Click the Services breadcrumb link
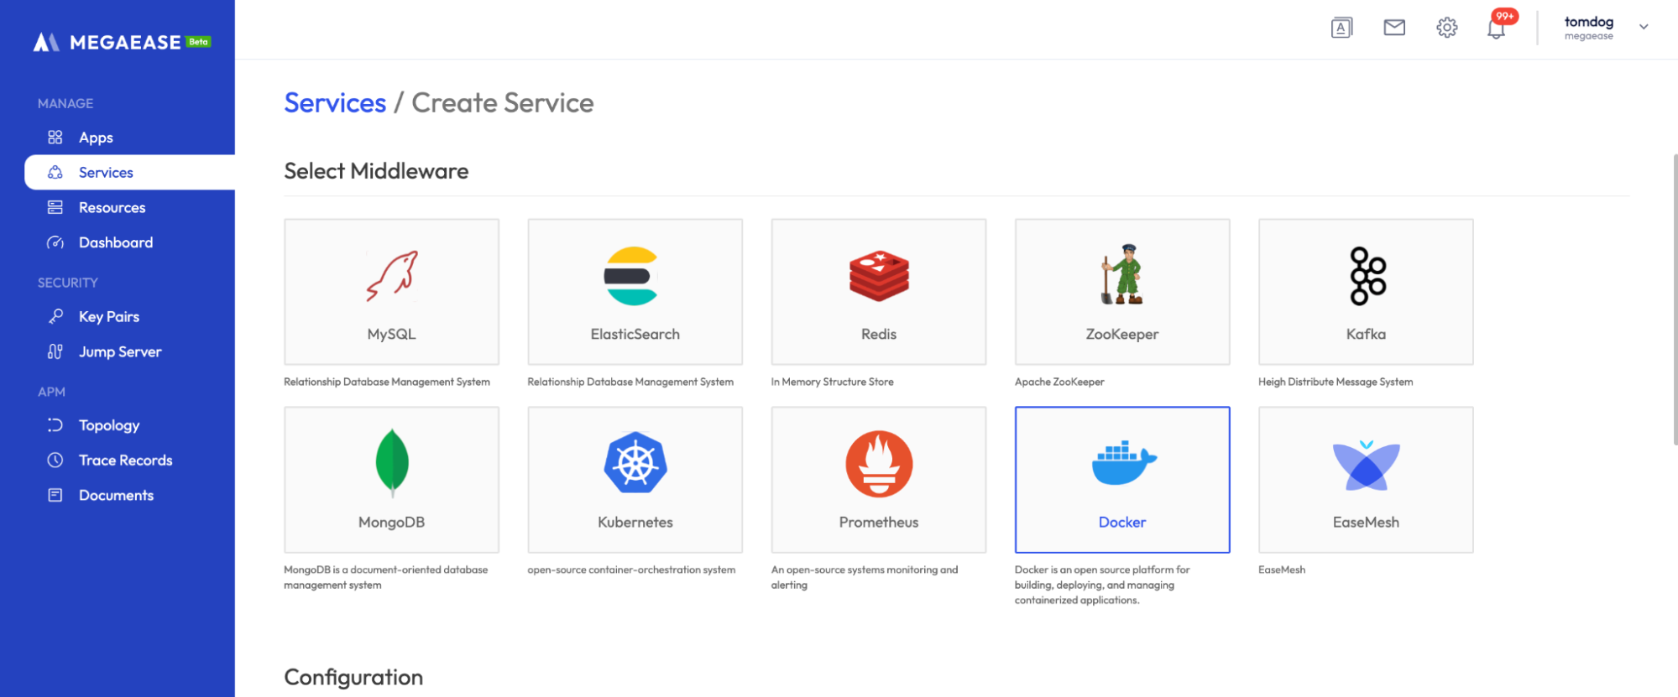 point(335,102)
